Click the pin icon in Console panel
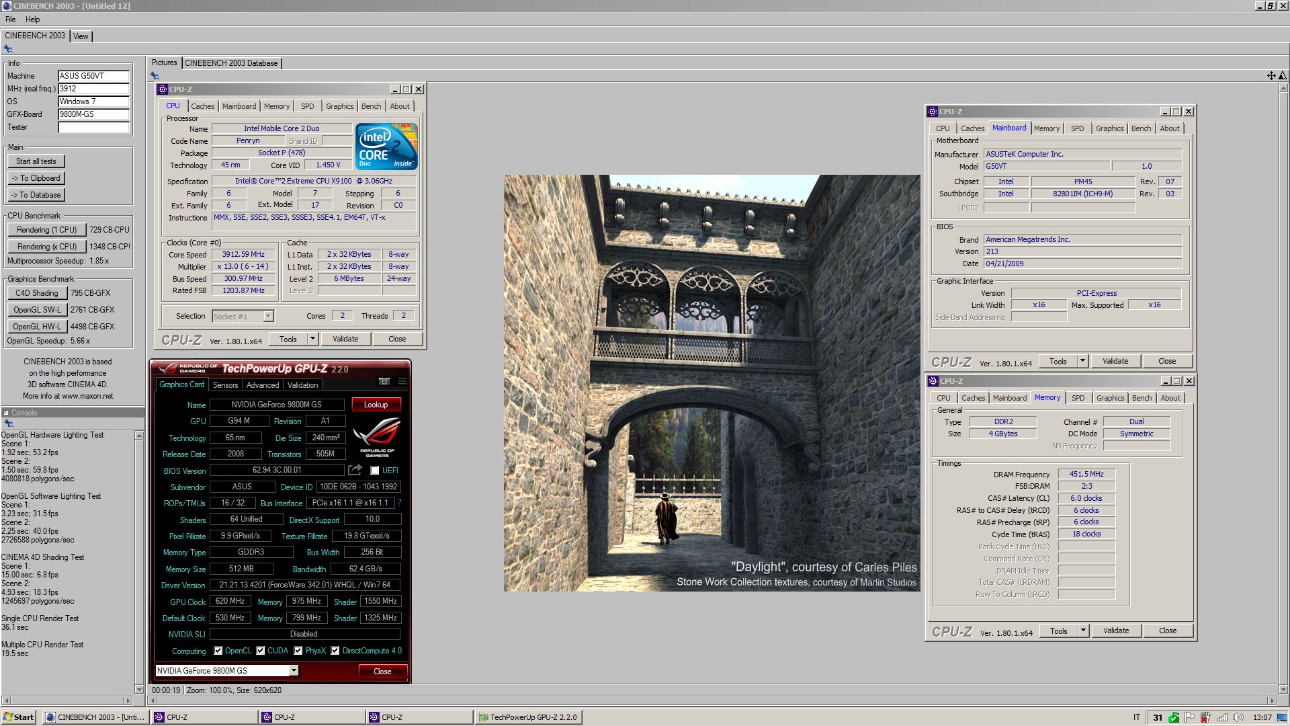Image resolution: width=1290 pixels, height=726 pixels. pyautogui.click(x=8, y=424)
